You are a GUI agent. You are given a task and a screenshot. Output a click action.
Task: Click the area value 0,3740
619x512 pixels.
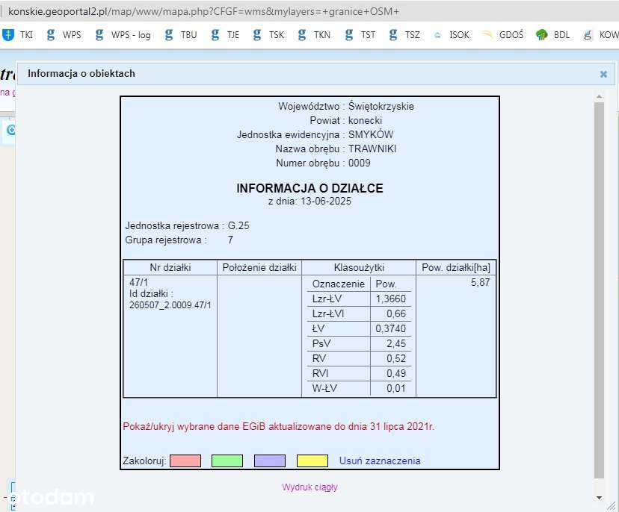[x=391, y=328]
